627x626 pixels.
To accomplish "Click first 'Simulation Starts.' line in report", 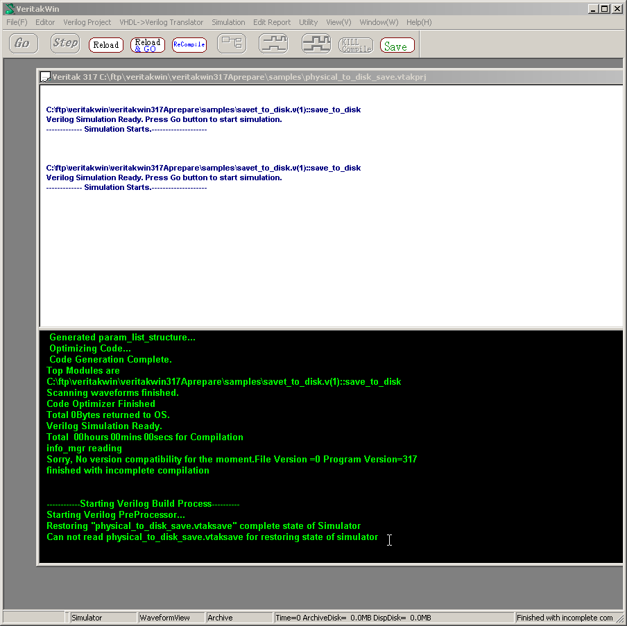I will (126, 129).
